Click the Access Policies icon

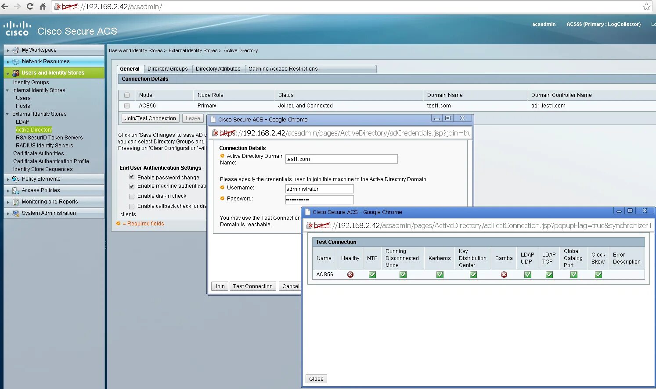point(16,190)
